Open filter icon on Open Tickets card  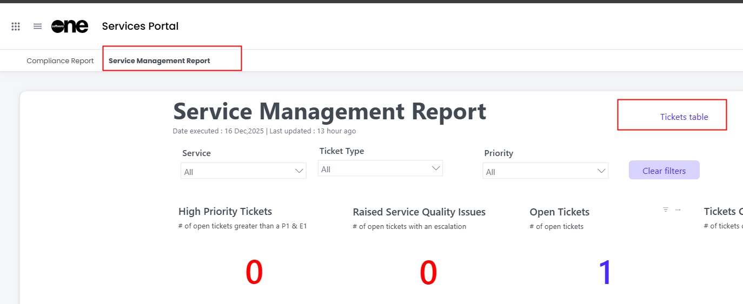coord(666,210)
